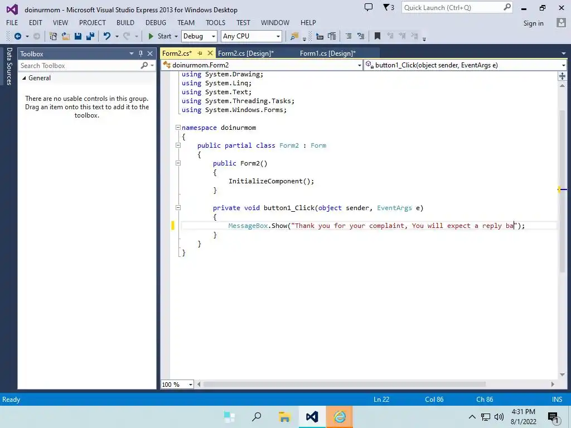This screenshot has width=571, height=428.
Task: Open the BUILD menu
Action: click(125, 22)
